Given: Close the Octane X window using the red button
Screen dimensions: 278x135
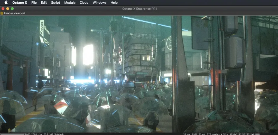Looking at the screenshot, I should tap(3, 9).
